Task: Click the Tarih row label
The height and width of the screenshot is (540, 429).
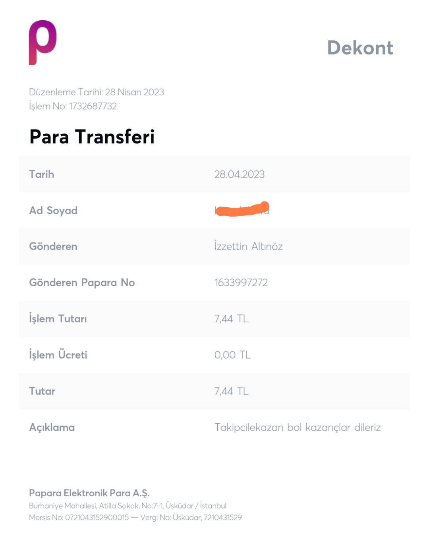Action: coord(42,174)
